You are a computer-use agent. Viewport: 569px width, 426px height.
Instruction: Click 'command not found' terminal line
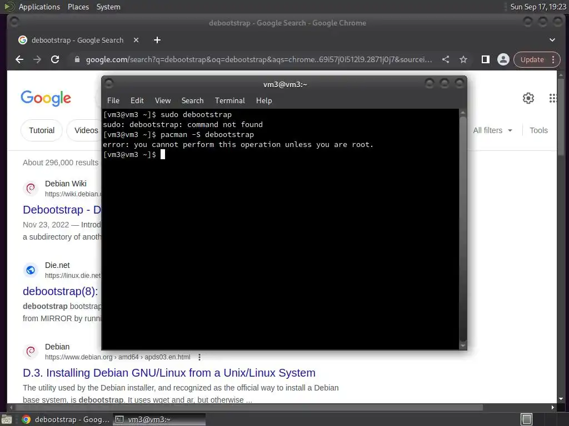coord(183,125)
